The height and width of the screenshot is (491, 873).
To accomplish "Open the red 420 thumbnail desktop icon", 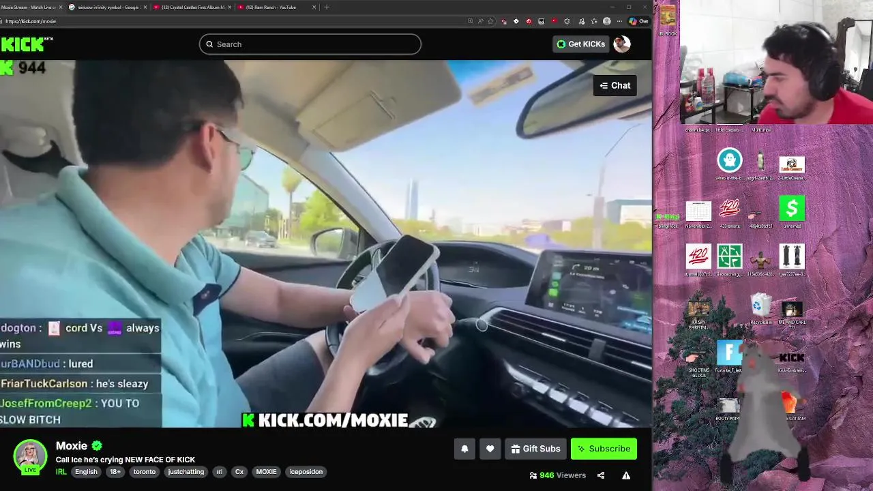I will point(698,260).
